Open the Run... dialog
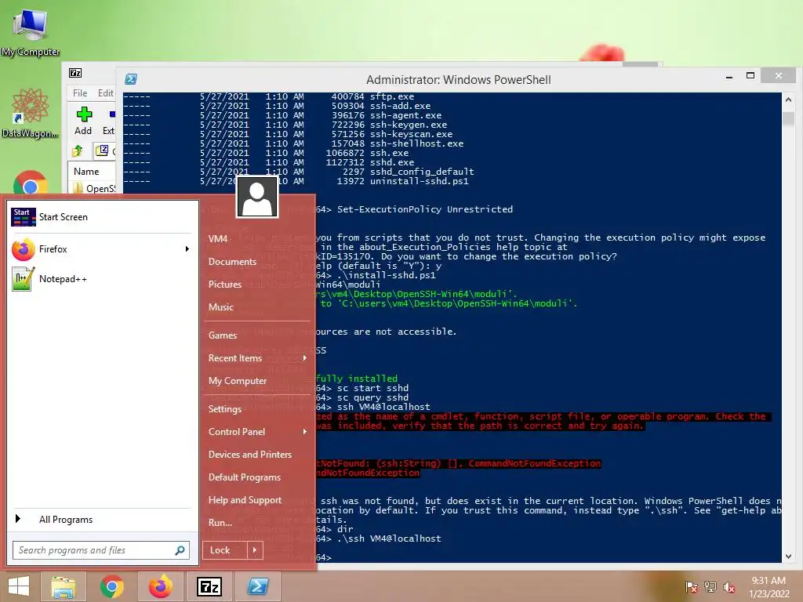 pos(220,523)
